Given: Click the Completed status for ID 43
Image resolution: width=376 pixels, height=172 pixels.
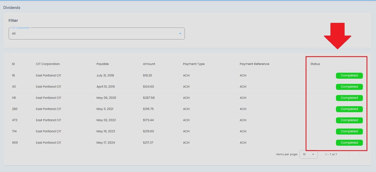Looking at the screenshot, I should (x=349, y=87).
